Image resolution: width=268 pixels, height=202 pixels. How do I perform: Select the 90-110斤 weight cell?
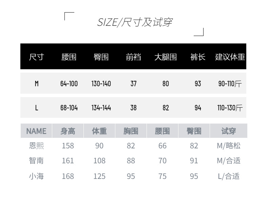tap(230, 84)
